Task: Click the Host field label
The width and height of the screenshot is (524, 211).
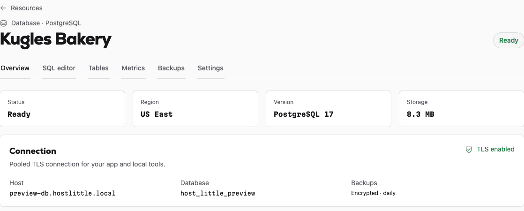Action: (16, 183)
